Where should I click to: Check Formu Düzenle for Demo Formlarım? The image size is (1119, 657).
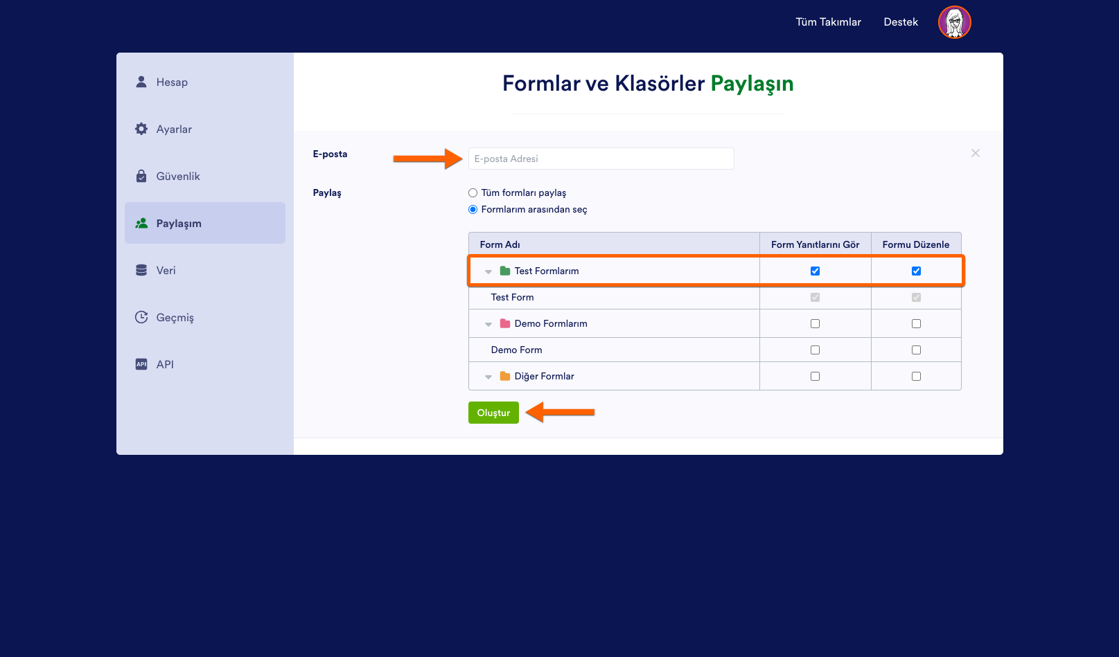point(916,323)
